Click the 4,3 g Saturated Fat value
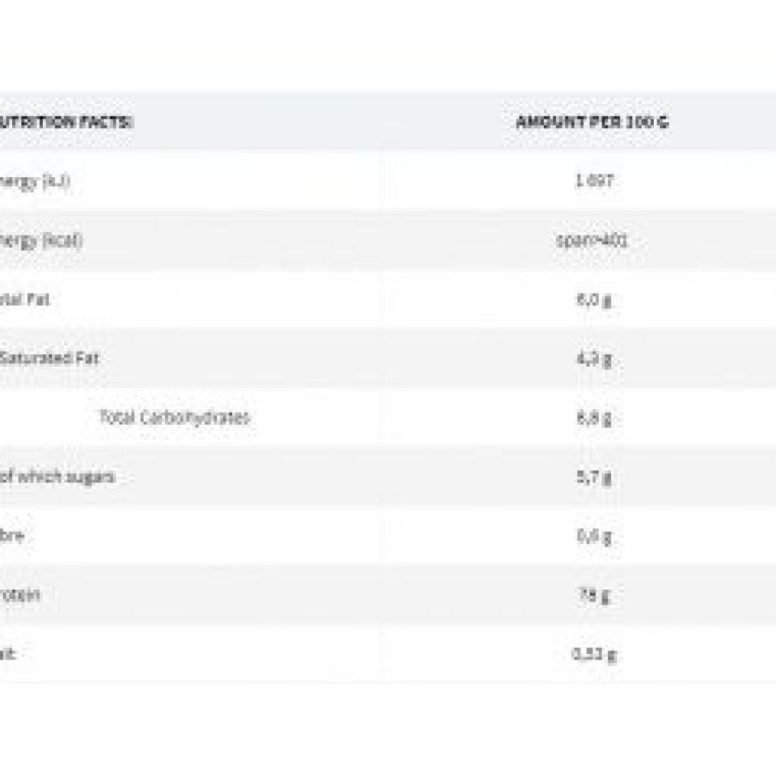776x776 pixels. [594, 359]
